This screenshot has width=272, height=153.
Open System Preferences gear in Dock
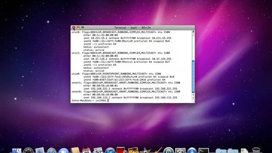(x=180, y=150)
